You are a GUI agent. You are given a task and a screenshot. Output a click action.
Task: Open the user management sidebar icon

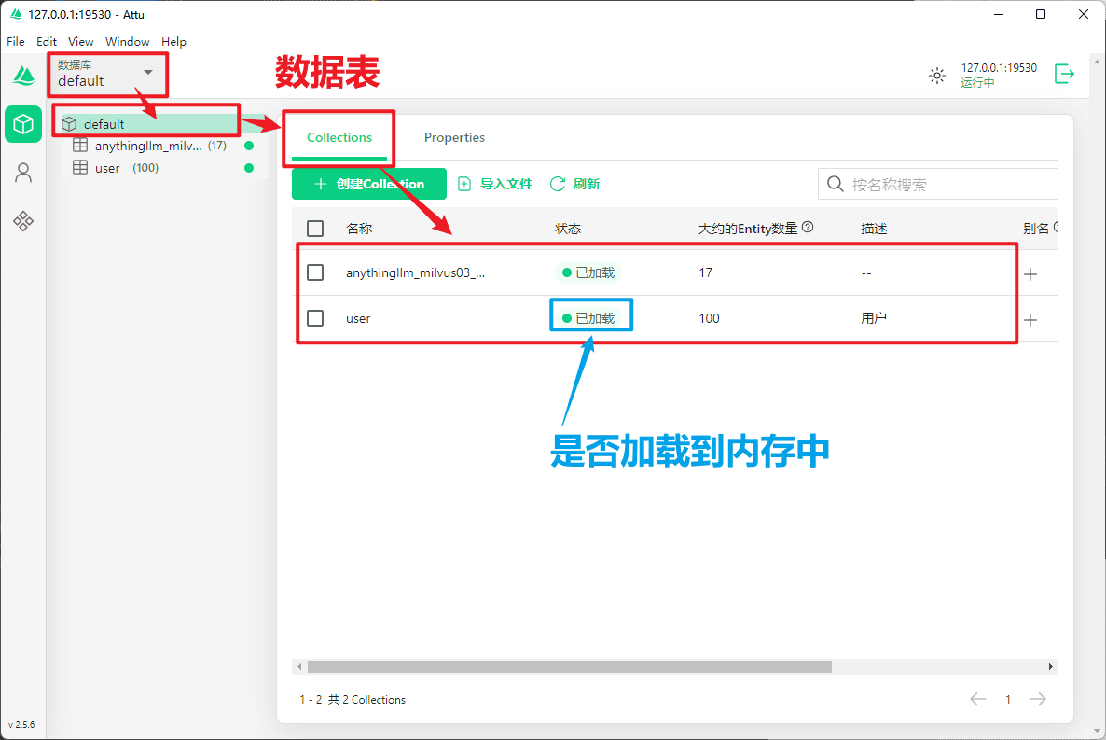click(x=23, y=173)
